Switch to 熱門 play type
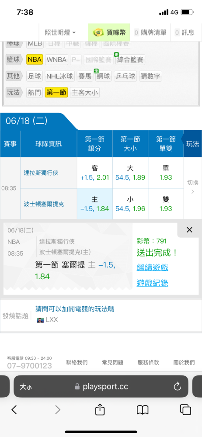The width and height of the screenshot is (202, 437). (x=35, y=93)
